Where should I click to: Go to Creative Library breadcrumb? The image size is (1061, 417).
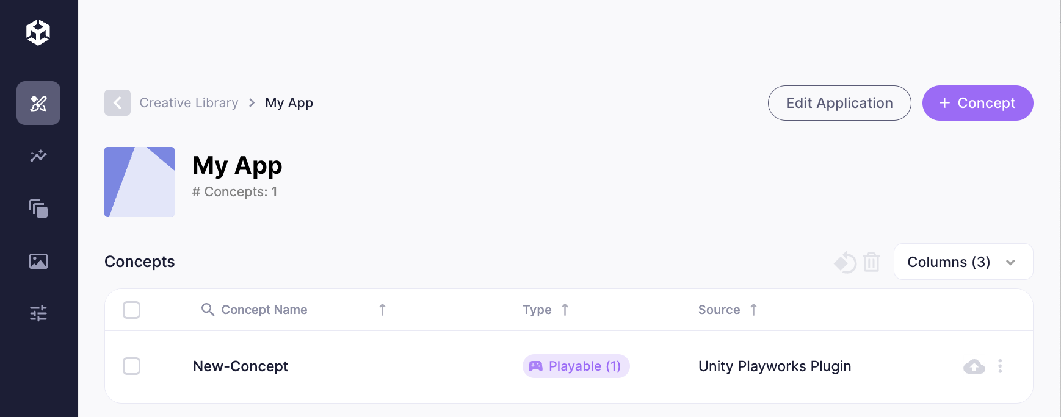(x=189, y=103)
